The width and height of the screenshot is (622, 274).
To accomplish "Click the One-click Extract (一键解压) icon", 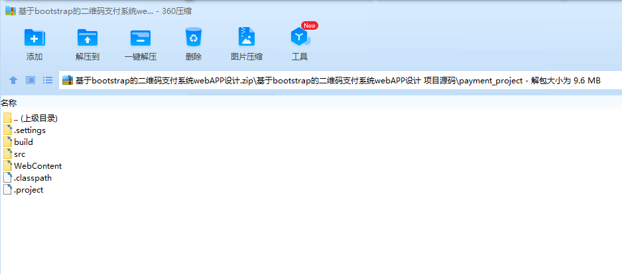I will tap(141, 38).
